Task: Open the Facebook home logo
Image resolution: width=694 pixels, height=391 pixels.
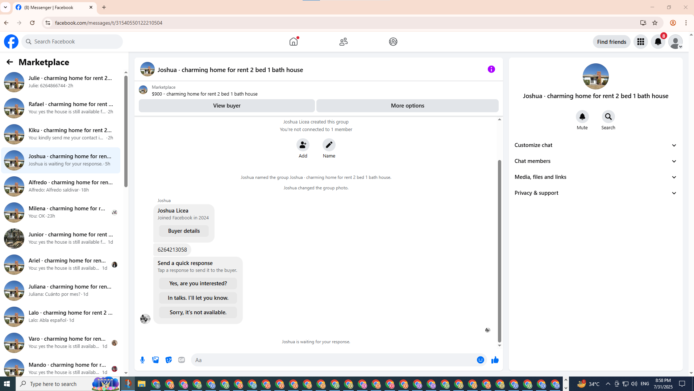Action: [x=11, y=42]
